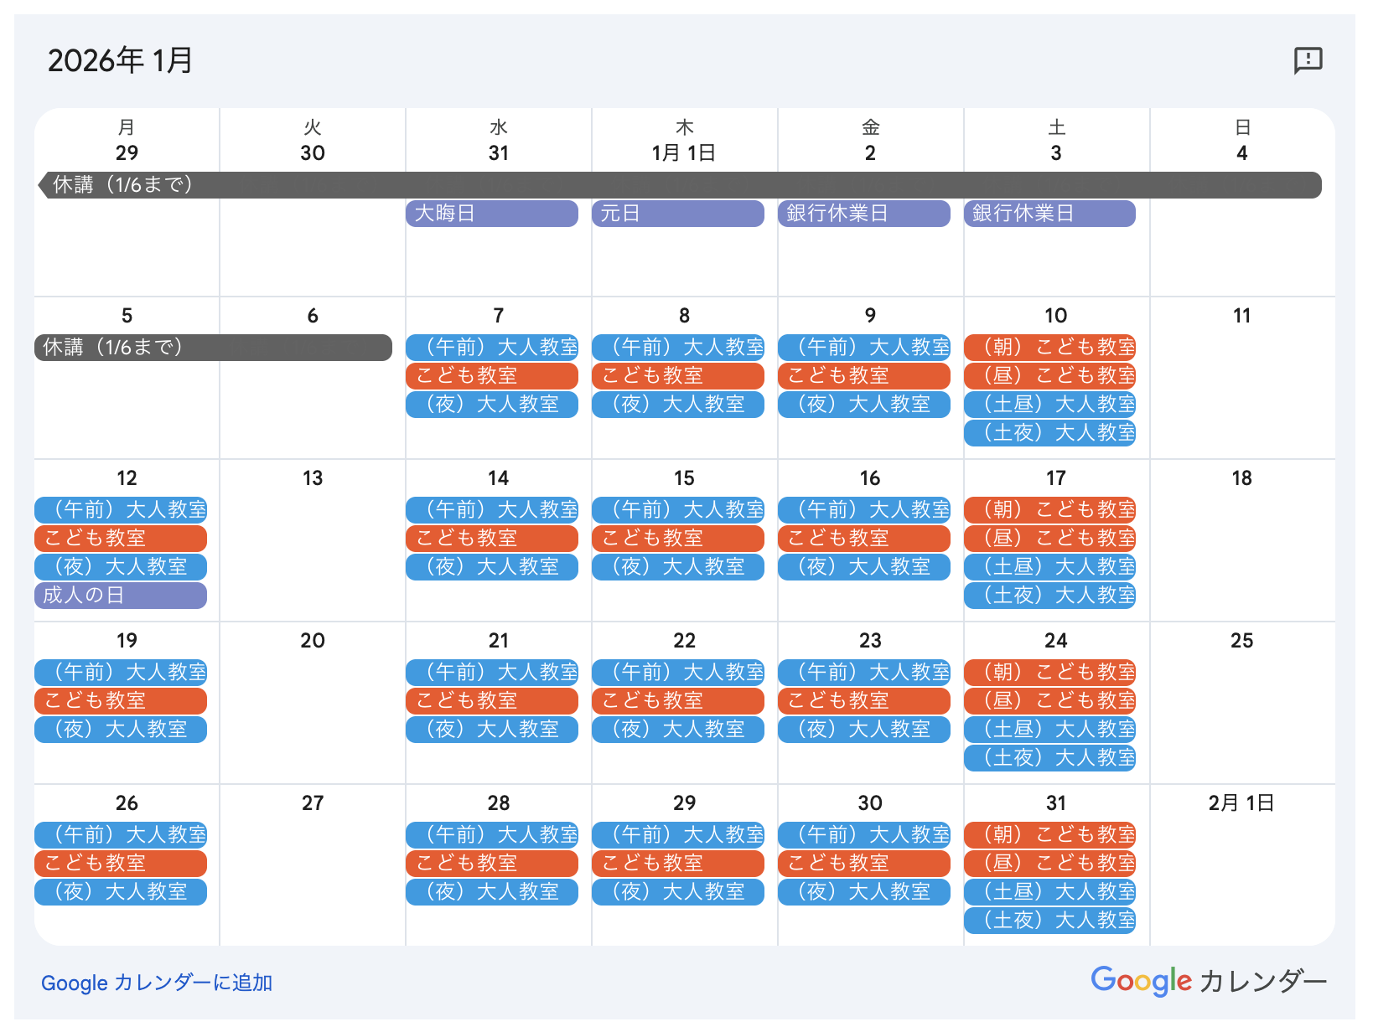Click （夜）大人教室 event on January 26
Viewport: 1373px width, 1032px height.
[x=120, y=892]
